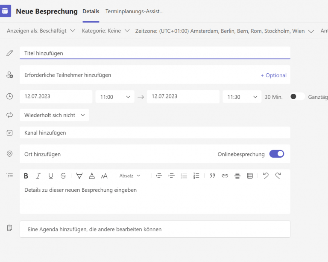Open the Kategorie: Keine dropdown

click(x=105, y=31)
